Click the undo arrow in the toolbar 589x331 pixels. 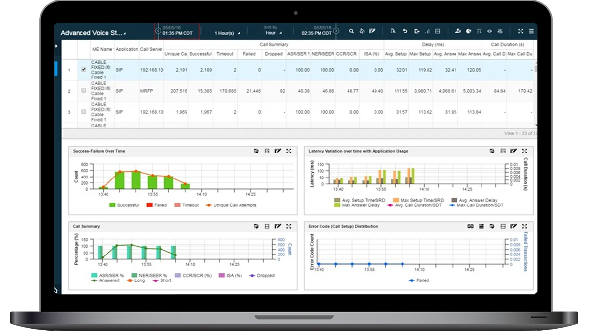click(404, 31)
